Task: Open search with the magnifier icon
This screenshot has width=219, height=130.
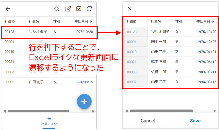Action: coord(57,9)
